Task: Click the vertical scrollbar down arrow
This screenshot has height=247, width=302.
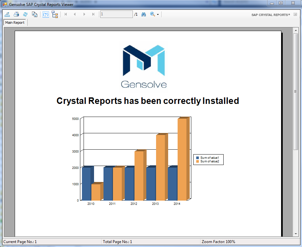Action: 296,234
